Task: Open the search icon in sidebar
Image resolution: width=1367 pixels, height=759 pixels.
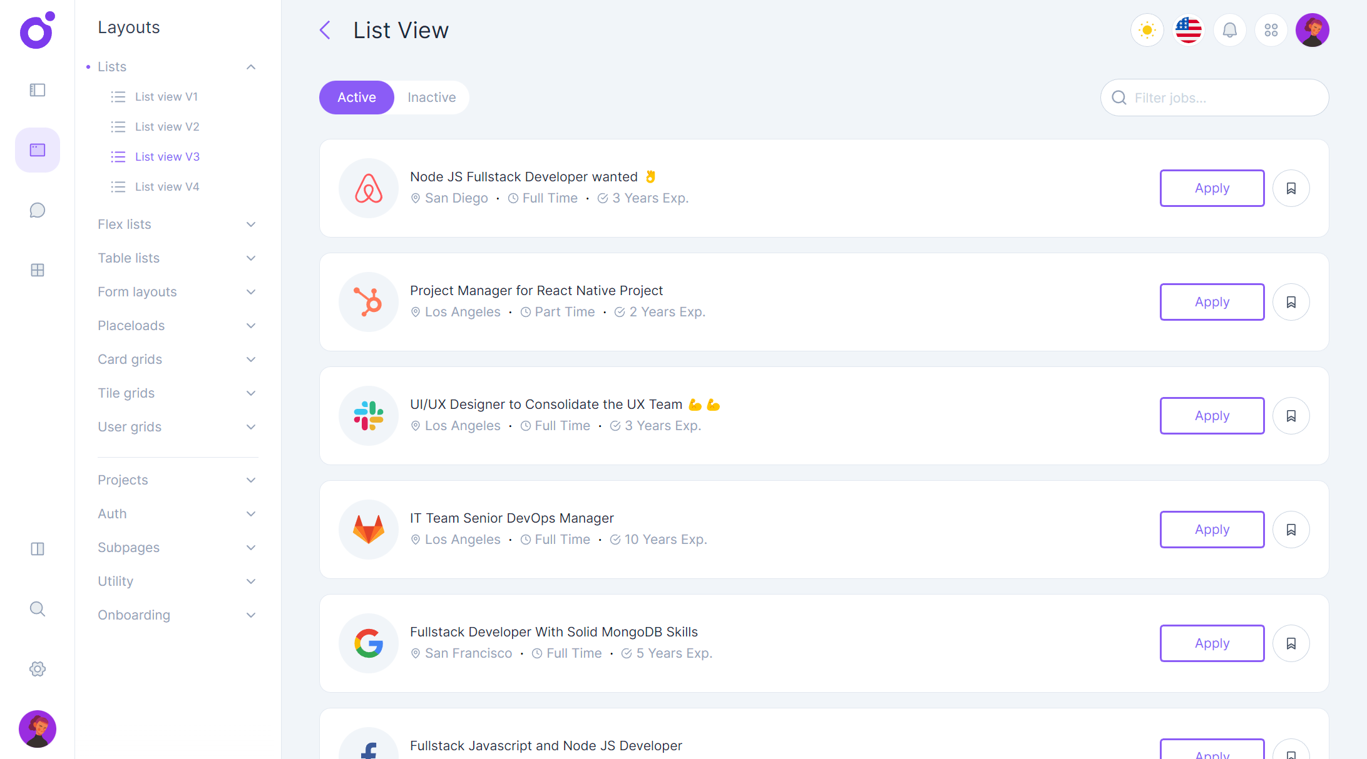Action: click(37, 609)
